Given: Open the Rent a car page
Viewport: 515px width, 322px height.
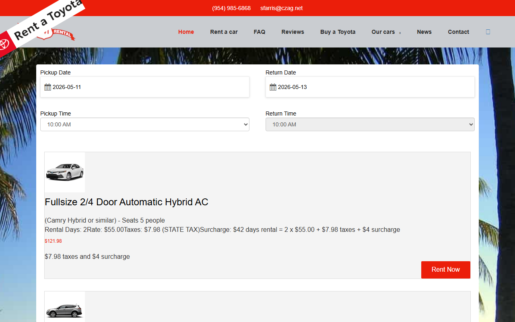Looking at the screenshot, I should [224, 32].
